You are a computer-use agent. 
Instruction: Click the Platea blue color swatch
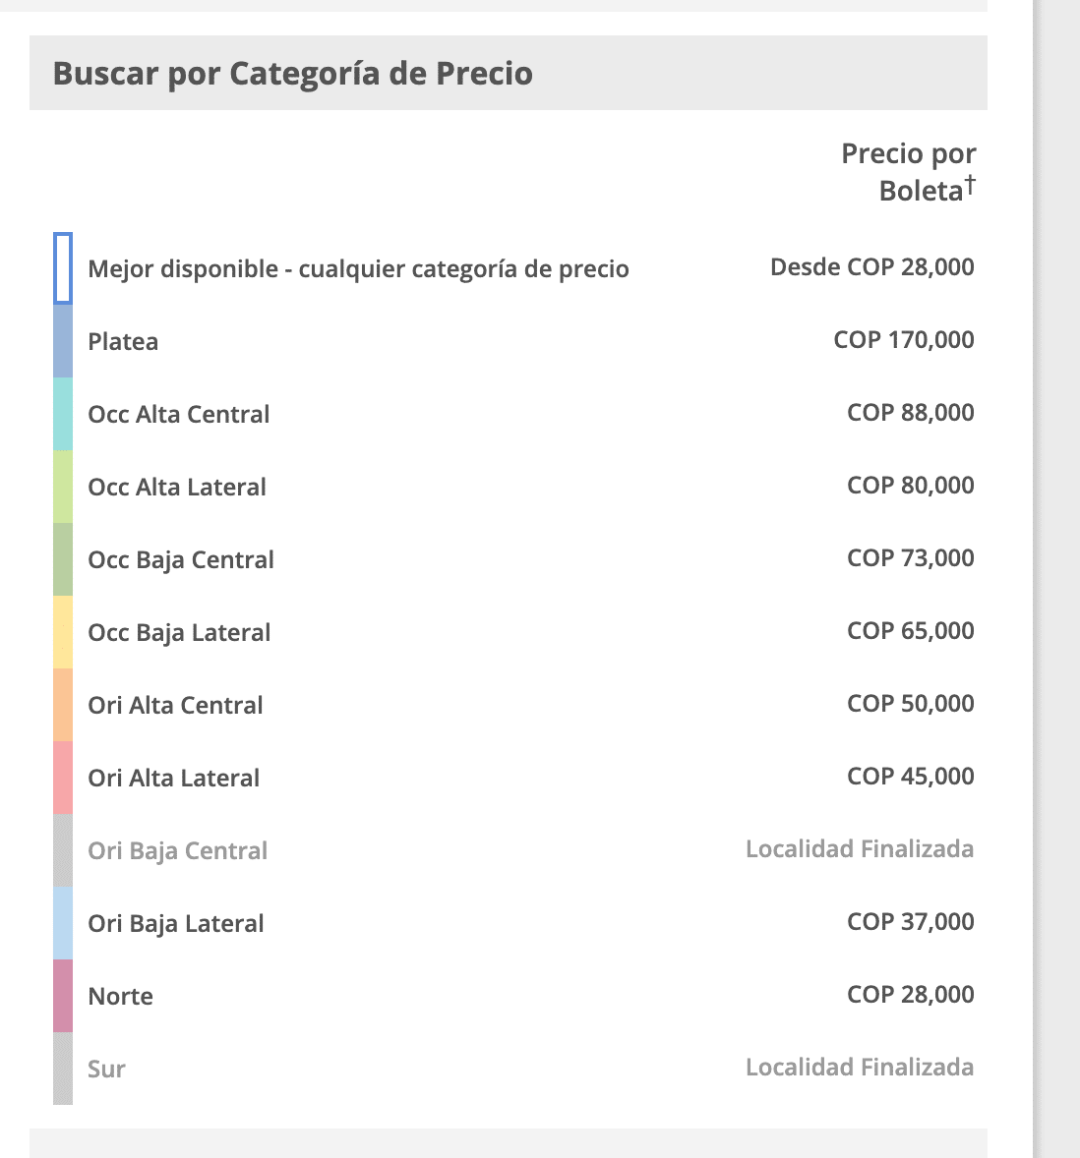63,342
